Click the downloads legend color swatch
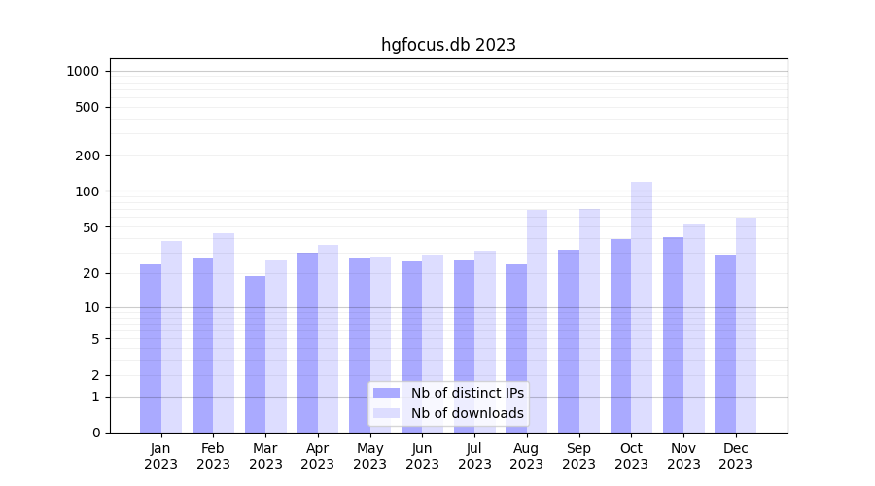875x486 pixels. [x=386, y=413]
